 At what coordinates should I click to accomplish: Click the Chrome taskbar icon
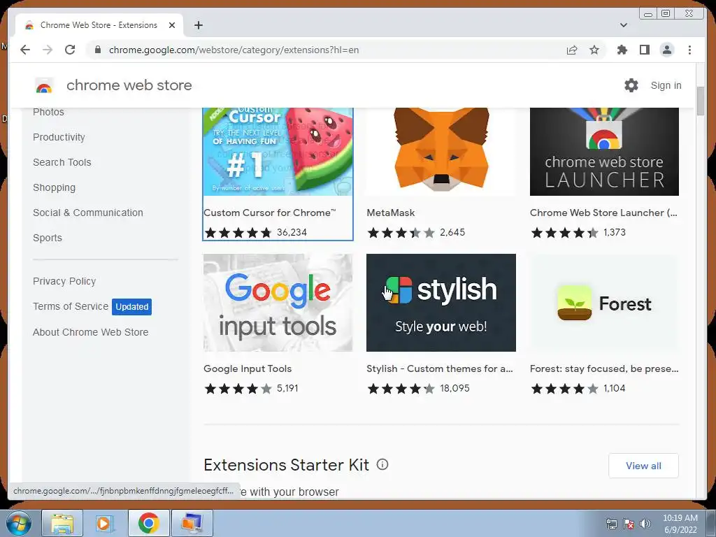pos(148,523)
